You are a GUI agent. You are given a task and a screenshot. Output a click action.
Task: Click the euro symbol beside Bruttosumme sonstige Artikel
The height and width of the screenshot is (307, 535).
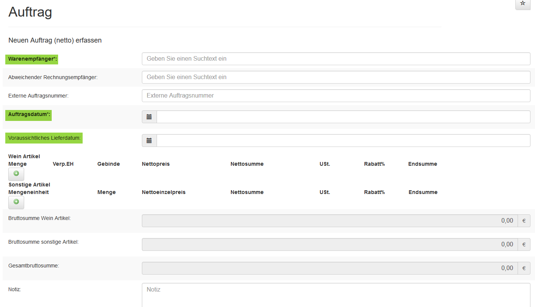524,244
